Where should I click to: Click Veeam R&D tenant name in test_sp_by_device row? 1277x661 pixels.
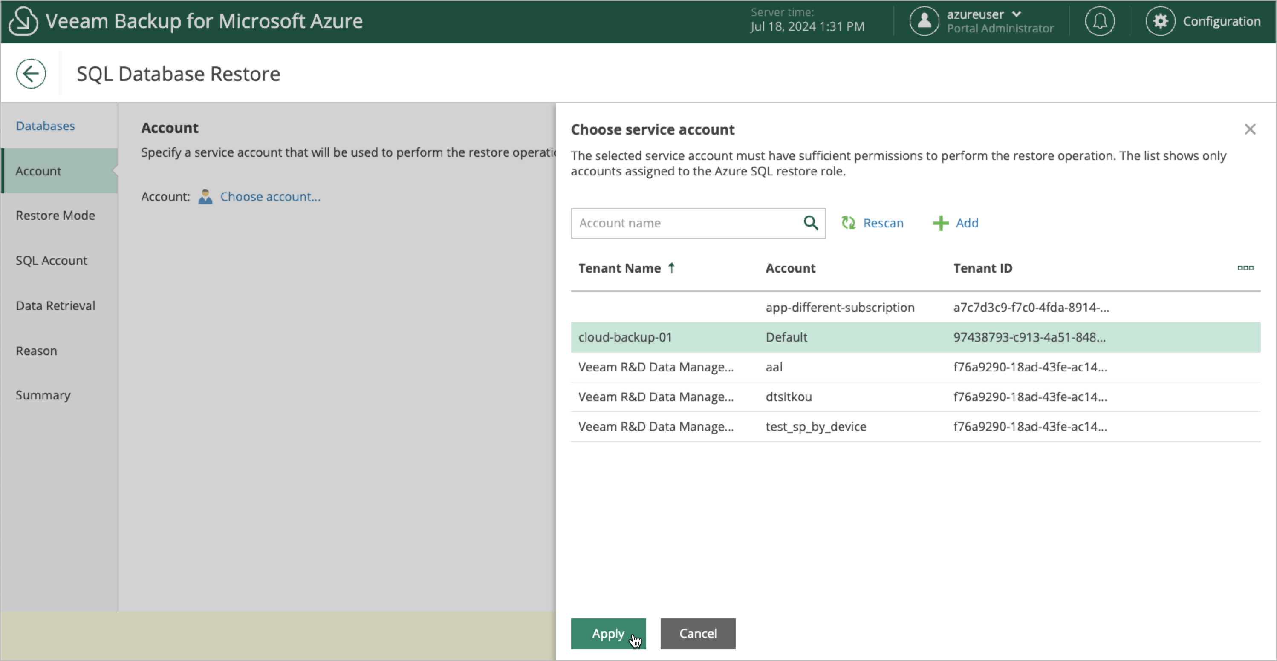(x=656, y=427)
